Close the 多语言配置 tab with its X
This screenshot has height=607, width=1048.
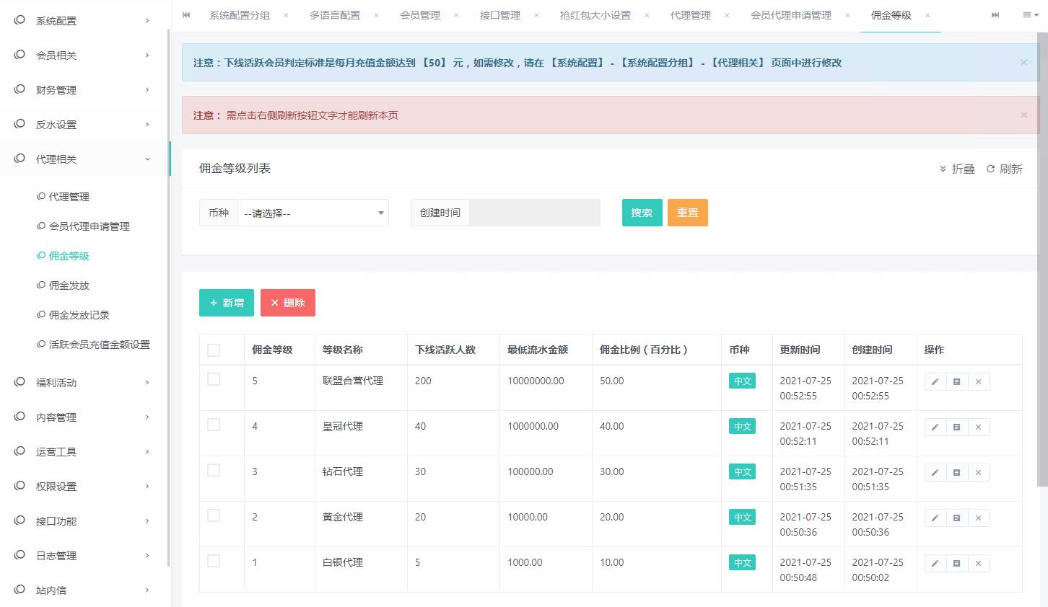pyautogui.click(x=376, y=15)
